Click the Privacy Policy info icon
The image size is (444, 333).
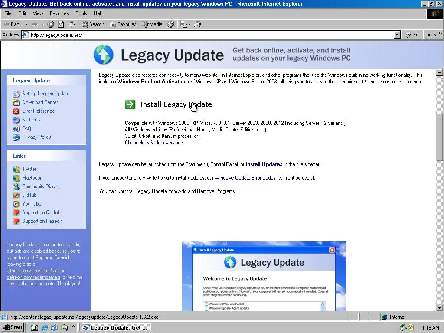pyautogui.click(x=16, y=137)
